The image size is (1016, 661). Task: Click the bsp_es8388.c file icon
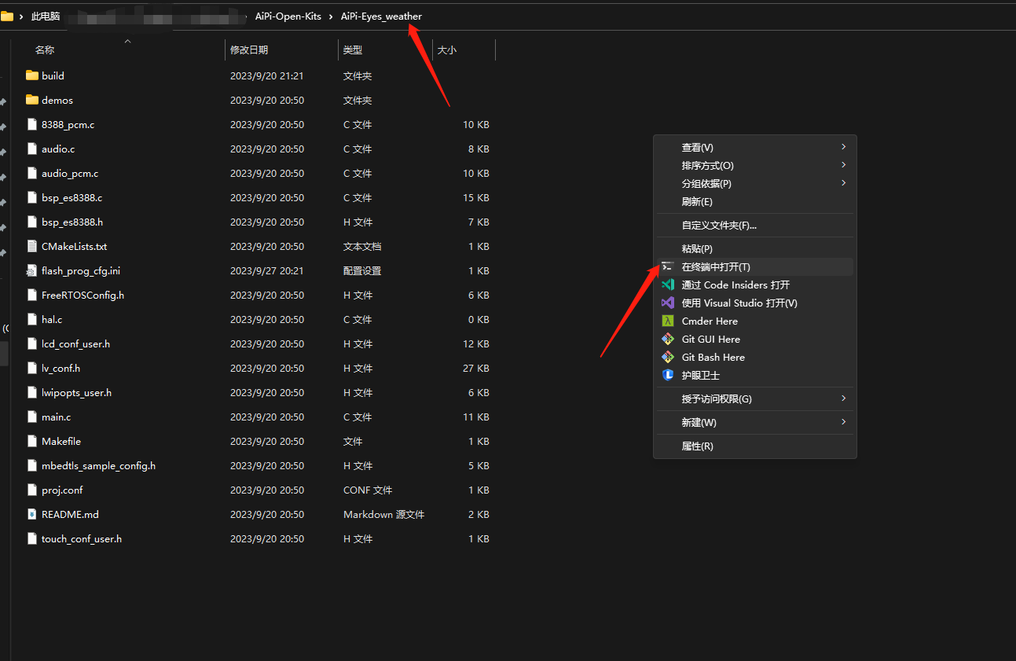32,197
